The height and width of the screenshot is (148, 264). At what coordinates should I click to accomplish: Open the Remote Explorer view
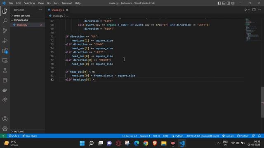5,60
